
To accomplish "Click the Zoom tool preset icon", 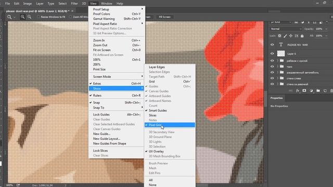I will 9,17.
